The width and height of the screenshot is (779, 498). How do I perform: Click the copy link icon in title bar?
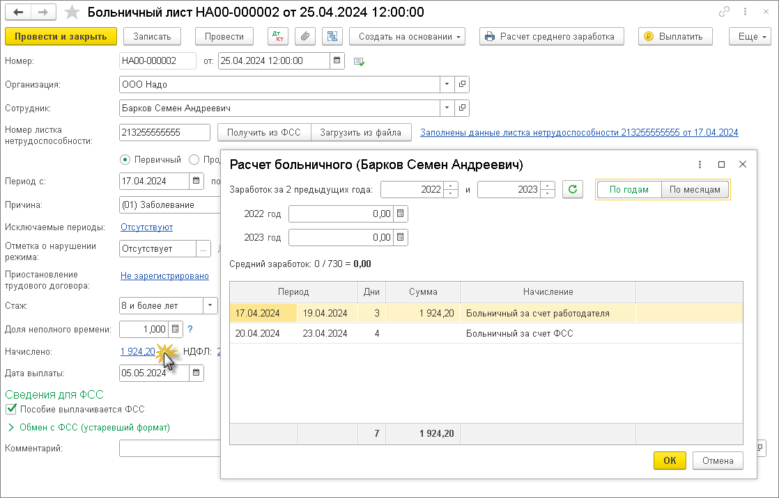pos(725,13)
